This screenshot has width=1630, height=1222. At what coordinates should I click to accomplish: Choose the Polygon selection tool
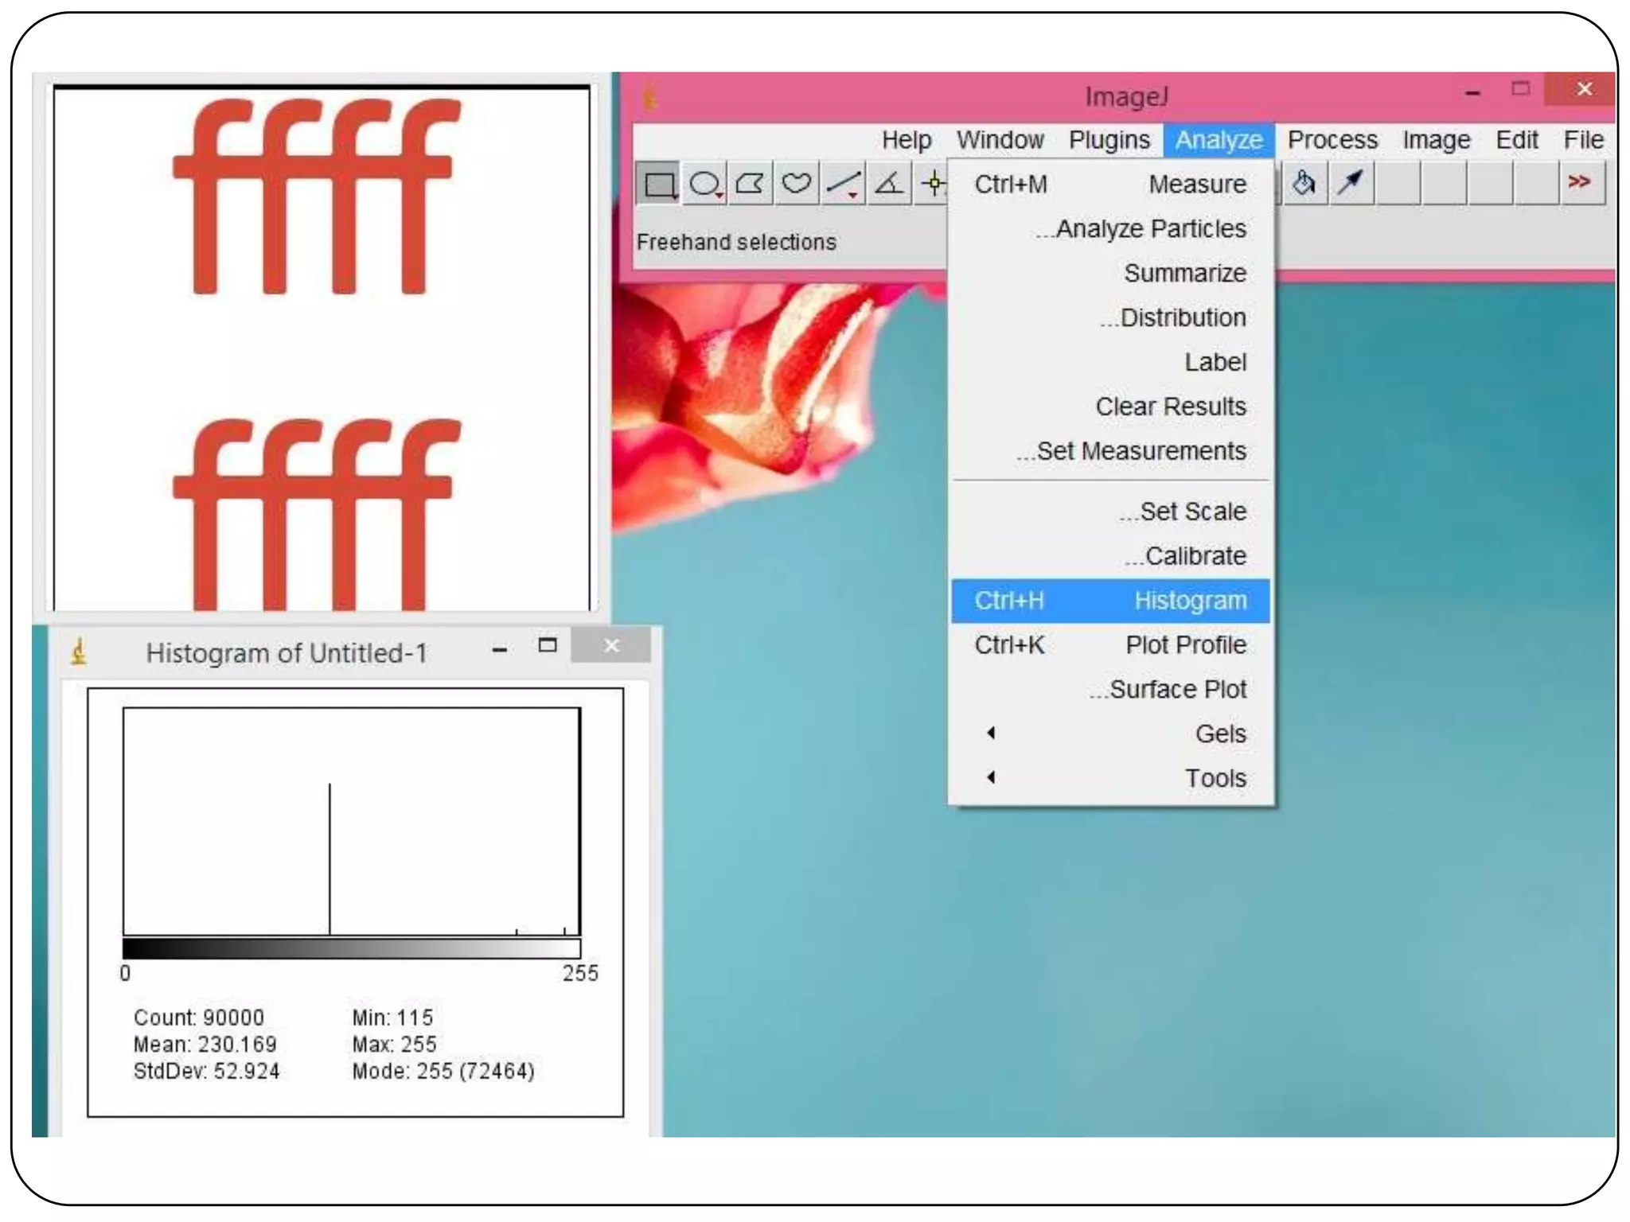point(750,184)
